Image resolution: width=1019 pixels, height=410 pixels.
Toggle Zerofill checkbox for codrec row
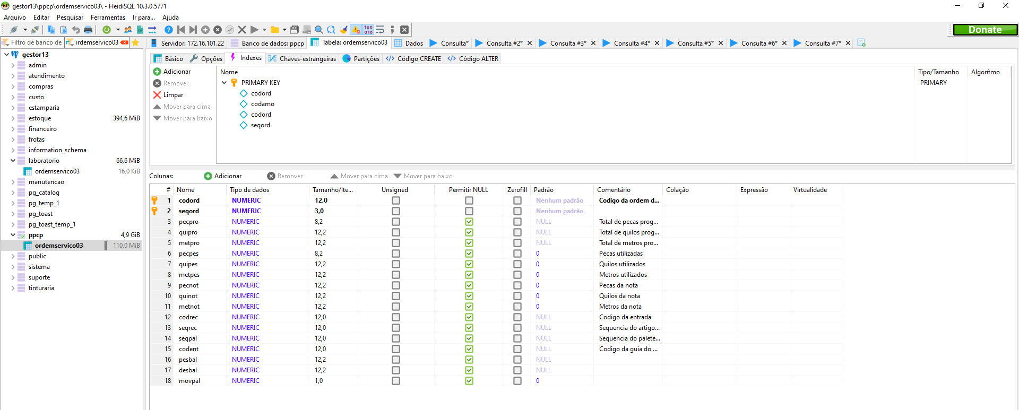517,317
